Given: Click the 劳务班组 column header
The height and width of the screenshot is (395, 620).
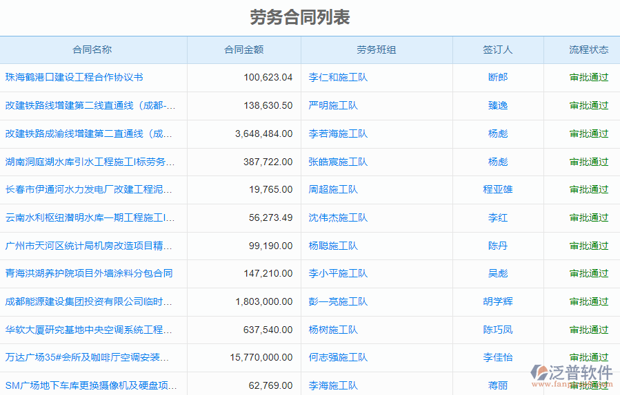Looking at the screenshot, I should (377, 50).
